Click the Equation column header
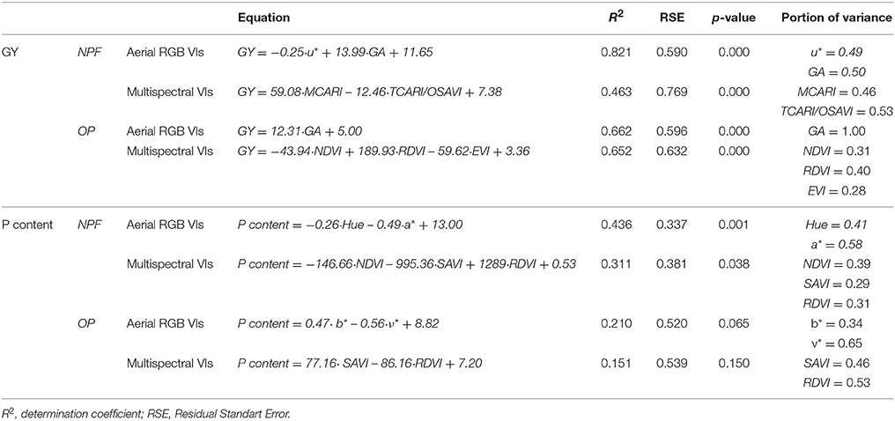This screenshot has width=895, height=421. tap(263, 18)
